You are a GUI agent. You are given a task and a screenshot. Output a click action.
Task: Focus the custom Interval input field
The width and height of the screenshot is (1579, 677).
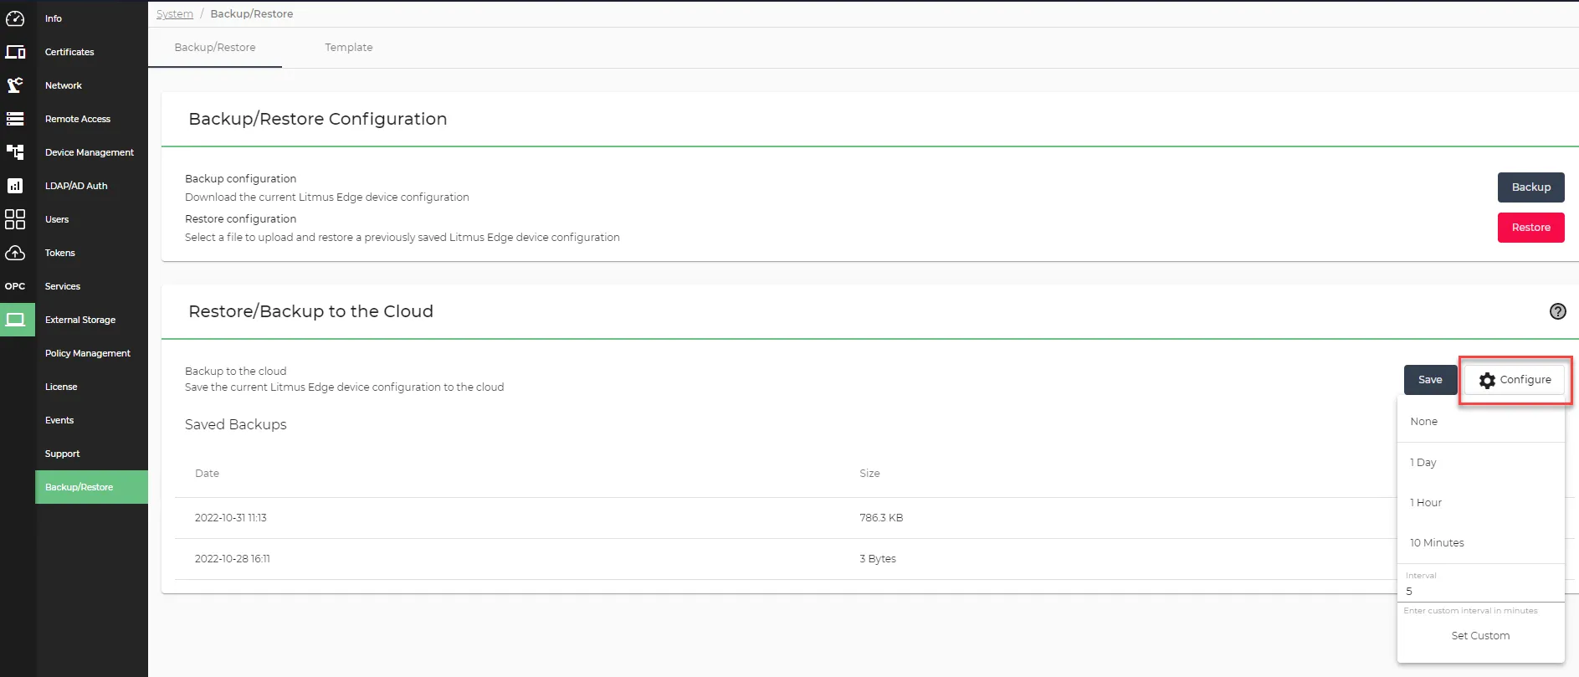point(1480,591)
